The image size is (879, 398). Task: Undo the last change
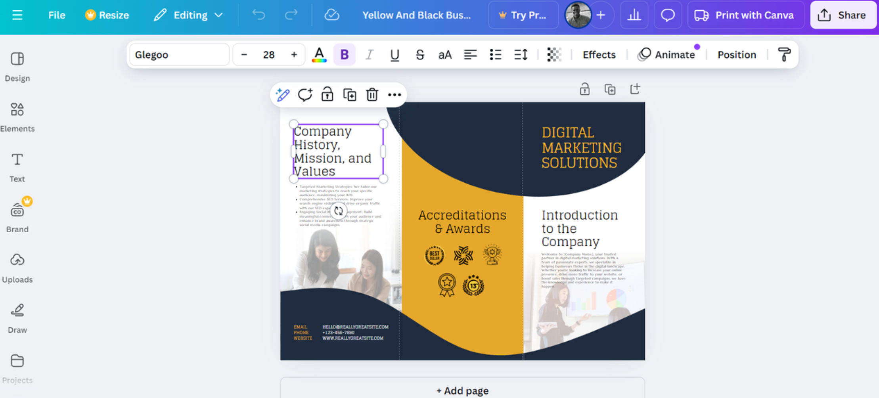tap(259, 15)
